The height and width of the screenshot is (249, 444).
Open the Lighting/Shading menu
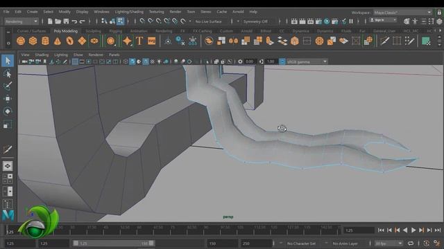129,12
